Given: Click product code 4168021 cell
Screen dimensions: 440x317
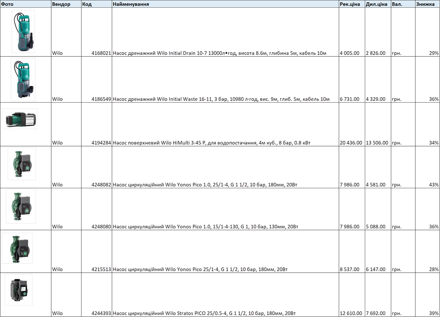Looking at the screenshot, I should (101, 53).
